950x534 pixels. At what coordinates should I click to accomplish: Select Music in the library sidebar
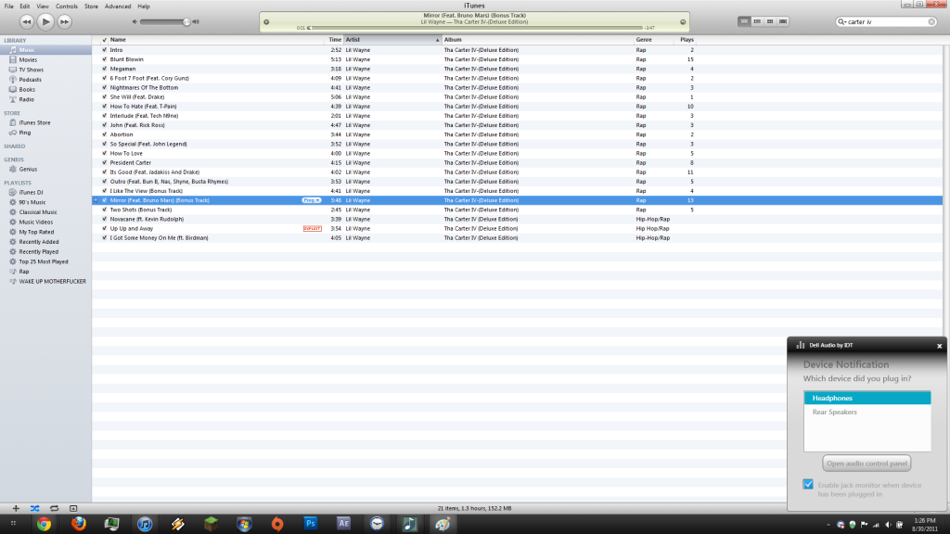(x=45, y=50)
